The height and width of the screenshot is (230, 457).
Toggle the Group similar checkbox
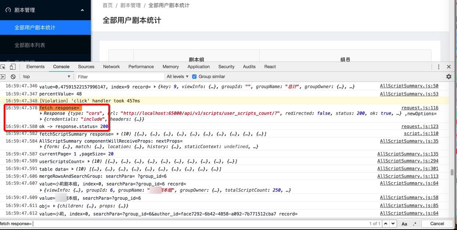(x=194, y=77)
